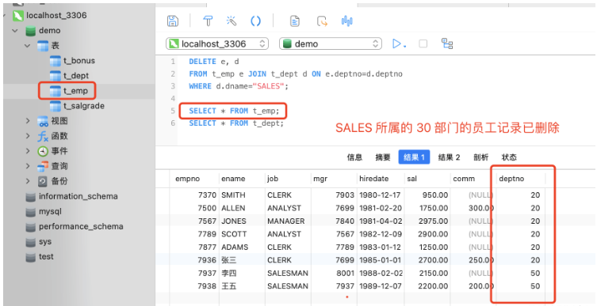Open the localhost_3306 connection dropdown
The width and height of the screenshot is (597, 306).
coord(217,43)
